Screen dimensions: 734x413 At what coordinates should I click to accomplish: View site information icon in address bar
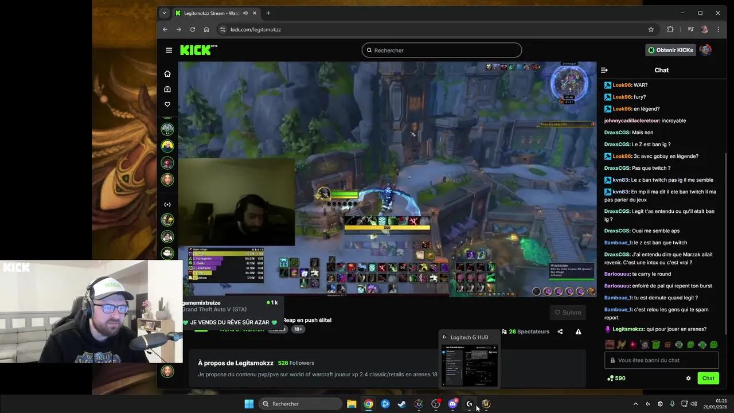pyautogui.click(x=222, y=29)
